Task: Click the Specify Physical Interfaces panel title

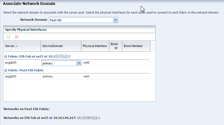Action: click(26, 30)
